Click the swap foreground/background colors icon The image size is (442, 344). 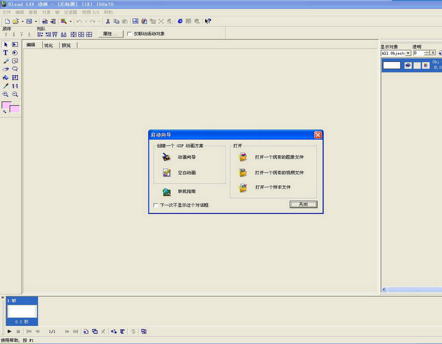[4, 112]
